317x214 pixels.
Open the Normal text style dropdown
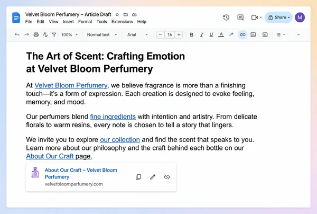pyautogui.click(x=102, y=34)
